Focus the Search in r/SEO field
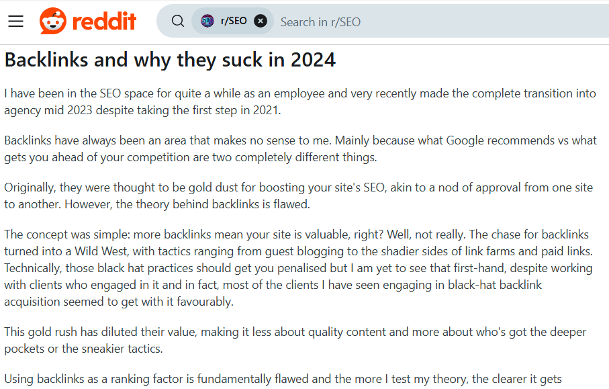609x389 pixels. (403, 21)
